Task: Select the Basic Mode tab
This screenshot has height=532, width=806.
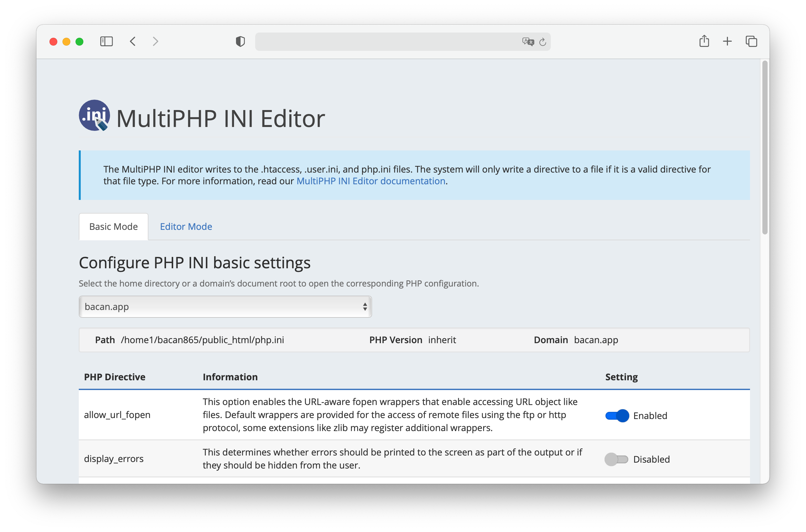Action: pos(113,226)
